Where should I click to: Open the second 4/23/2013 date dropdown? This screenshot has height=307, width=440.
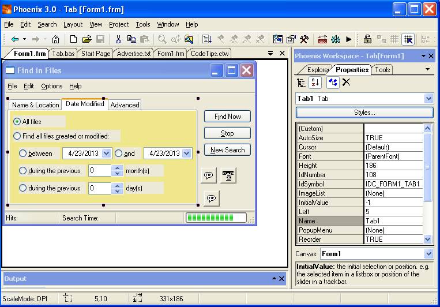click(x=187, y=153)
